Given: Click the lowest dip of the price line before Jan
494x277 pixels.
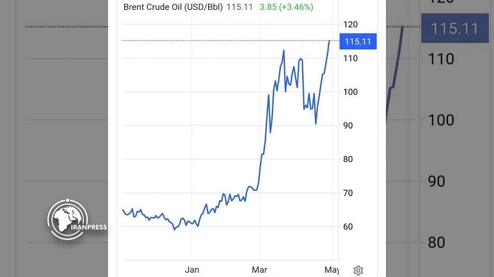Looking at the screenshot, I should pyautogui.click(x=175, y=229).
